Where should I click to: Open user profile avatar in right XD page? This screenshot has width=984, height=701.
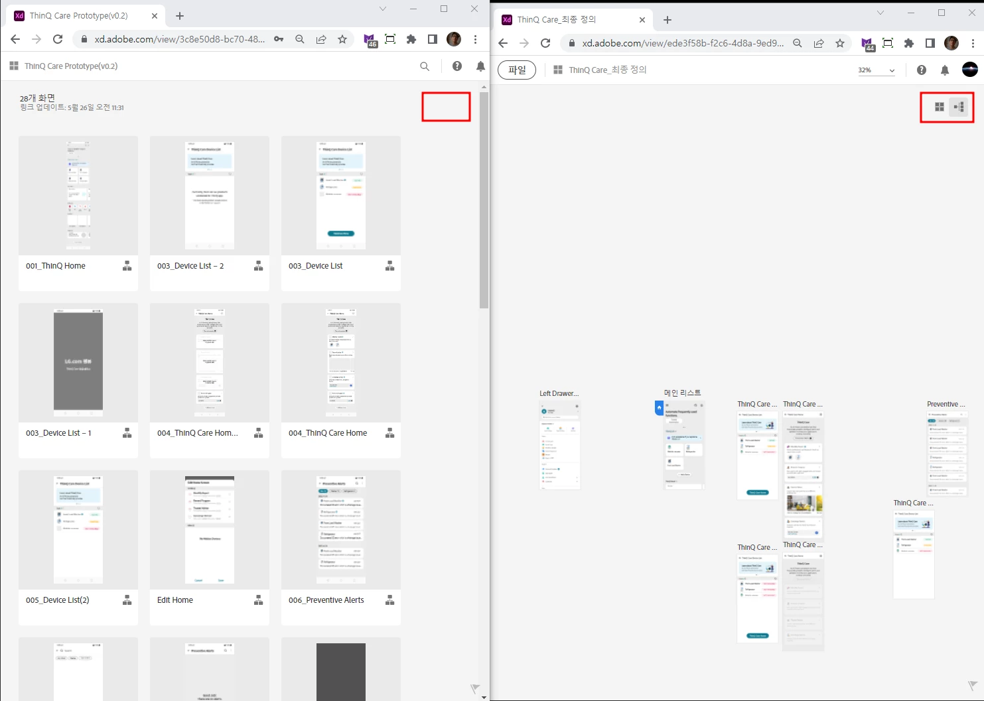pyautogui.click(x=969, y=70)
